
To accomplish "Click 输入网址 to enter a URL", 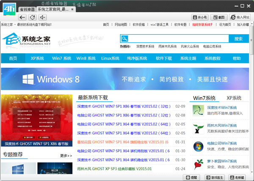I will pos(240,17).
